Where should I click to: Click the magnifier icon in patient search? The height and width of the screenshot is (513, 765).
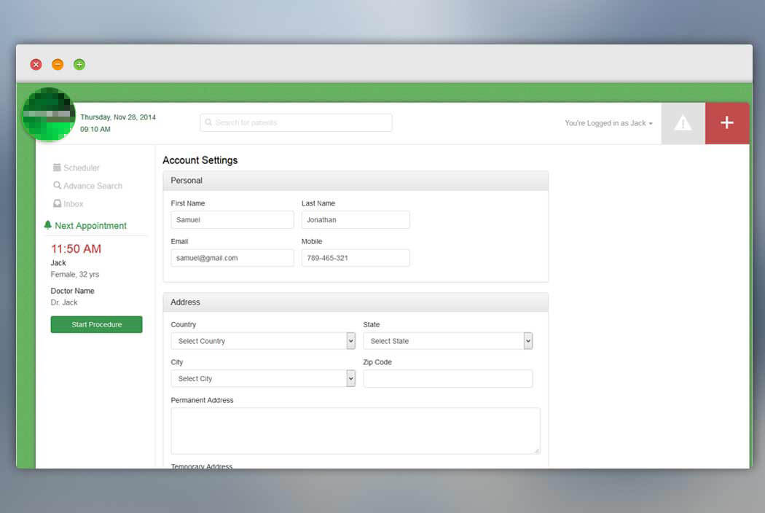point(208,122)
